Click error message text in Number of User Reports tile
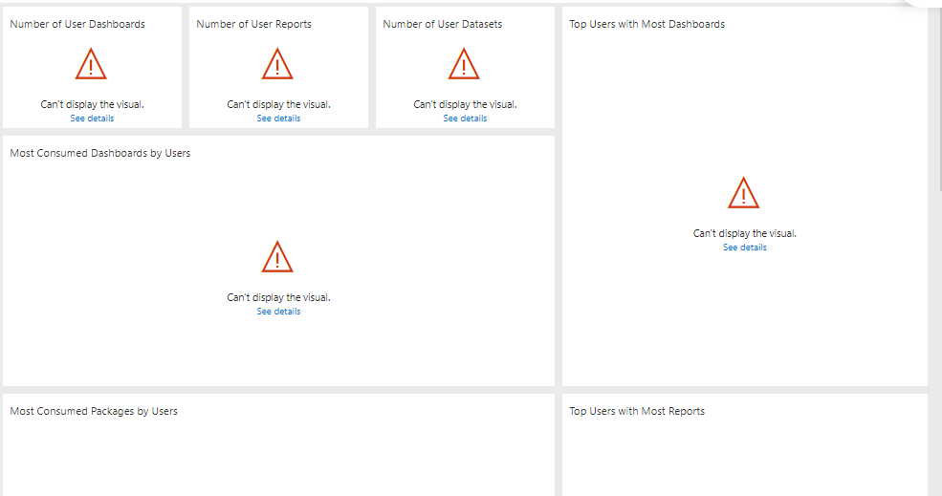942x496 pixels. point(278,104)
